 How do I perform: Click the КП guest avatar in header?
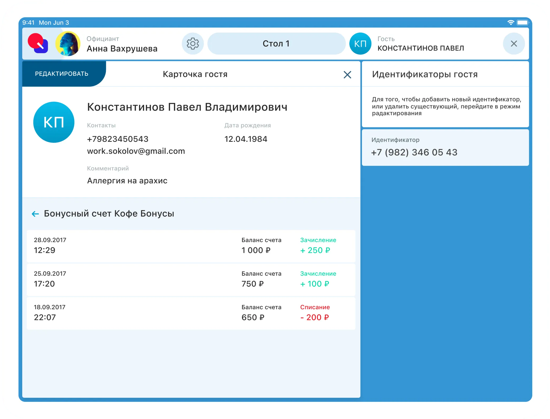pos(360,44)
